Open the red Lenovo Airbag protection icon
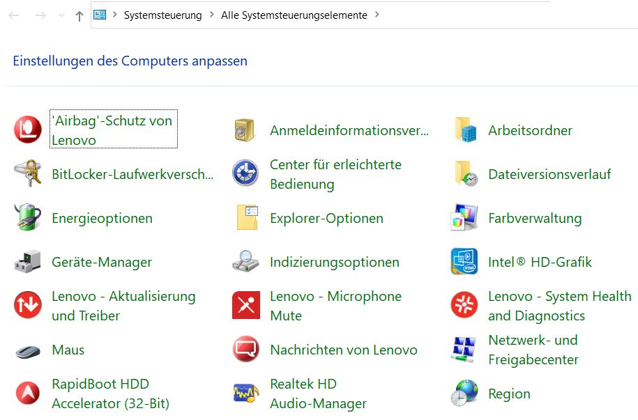638x420 pixels. pyautogui.click(x=28, y=130)
